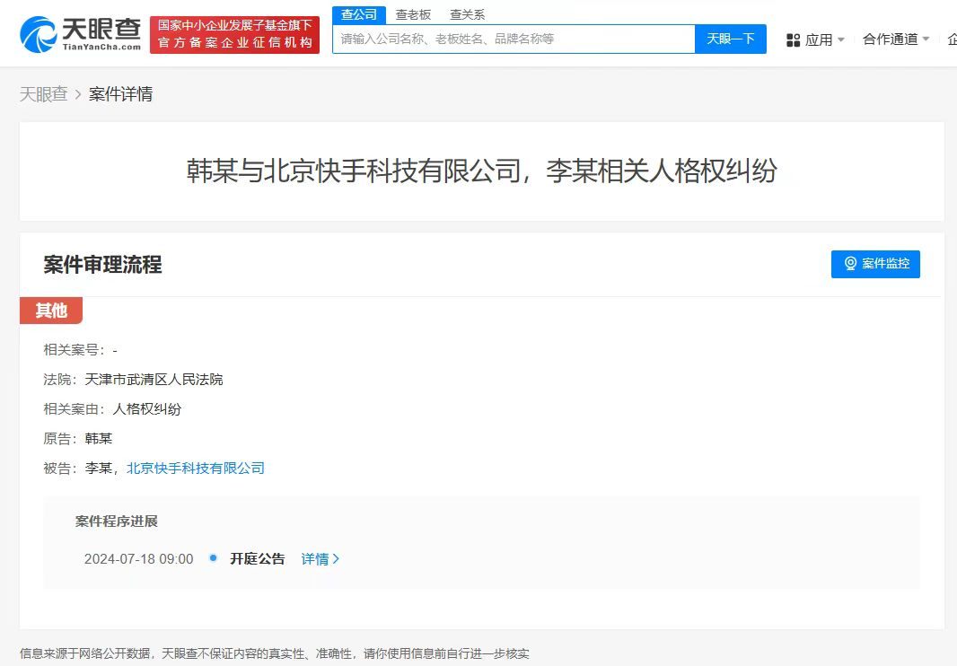Click the company search input field
The height and width of the screenshot is (666, 957).
pos(512,39)
